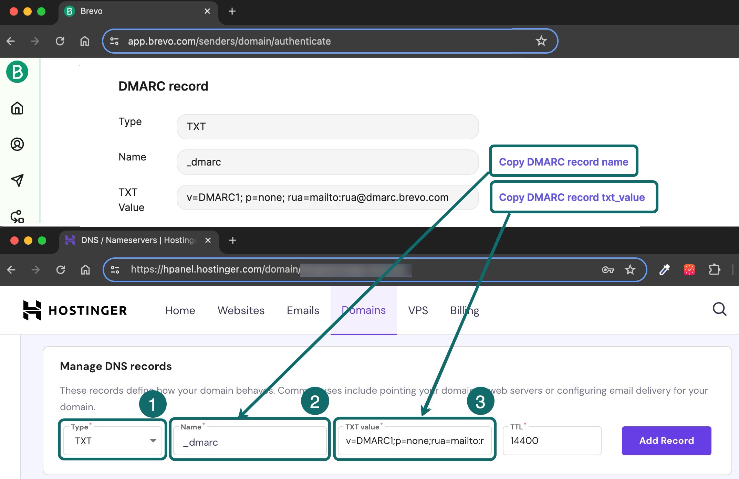Viewport: 739px width, 479px height.
Task: Click the red extension icon in the Hostinger toolbar
Action: (689, 270)
